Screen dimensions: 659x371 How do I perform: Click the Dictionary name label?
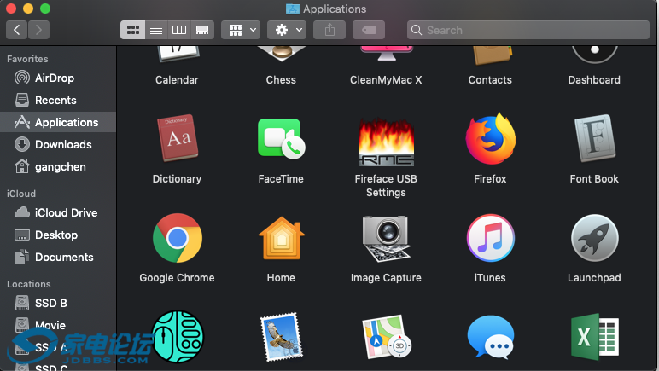point(177,179)
